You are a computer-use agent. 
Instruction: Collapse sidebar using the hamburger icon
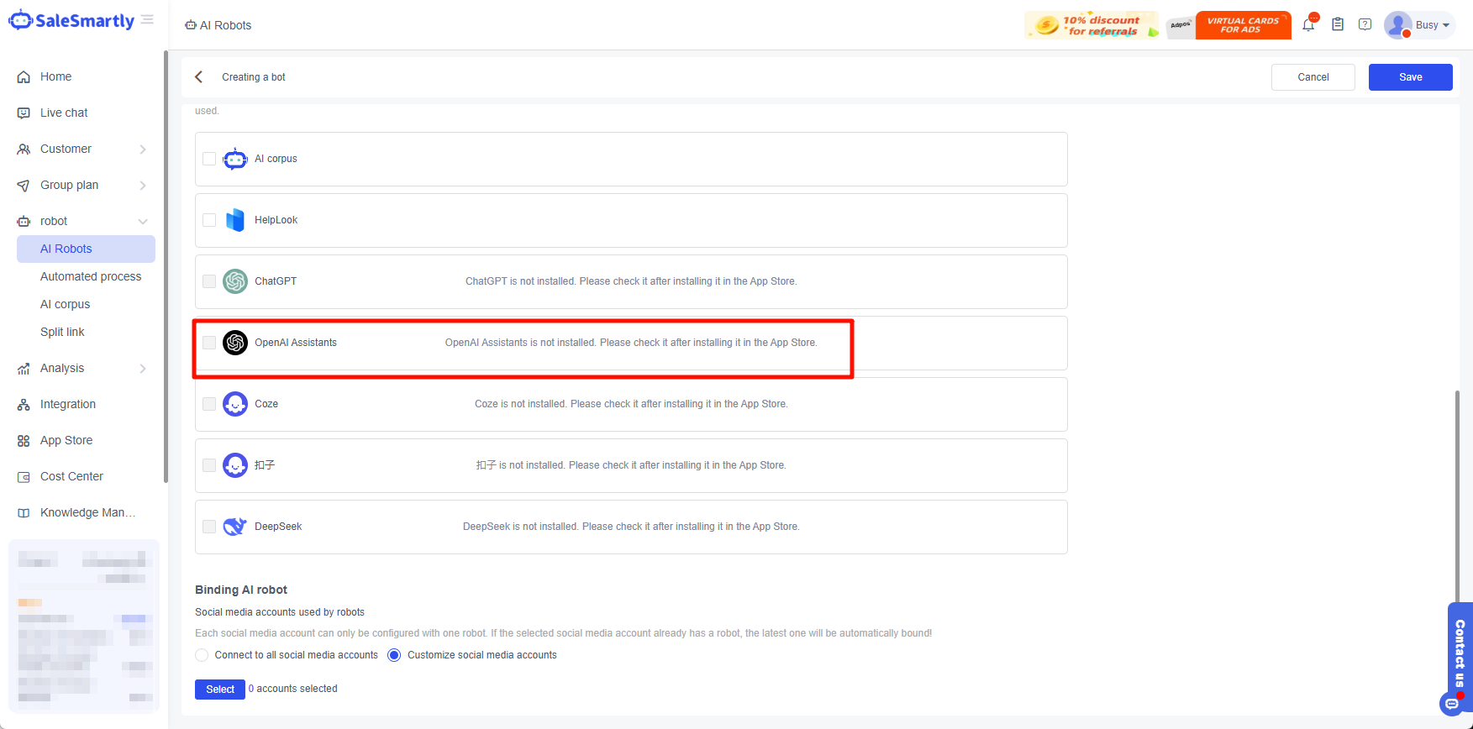coord(147,20)
